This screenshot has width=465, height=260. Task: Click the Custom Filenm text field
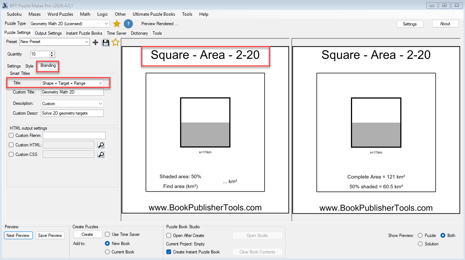pyautogui.click(x=74, y=135)
